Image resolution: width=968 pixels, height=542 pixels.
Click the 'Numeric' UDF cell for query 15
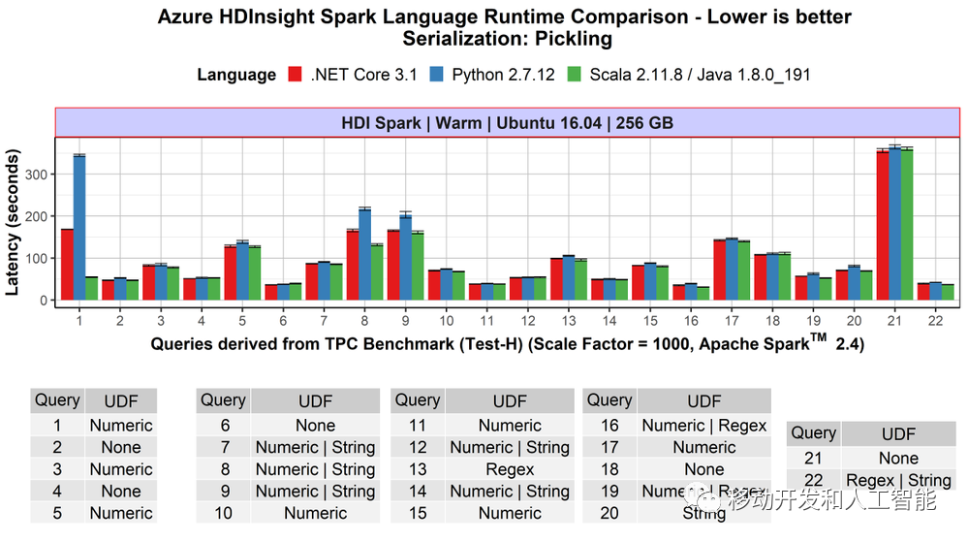click(510, 513)
